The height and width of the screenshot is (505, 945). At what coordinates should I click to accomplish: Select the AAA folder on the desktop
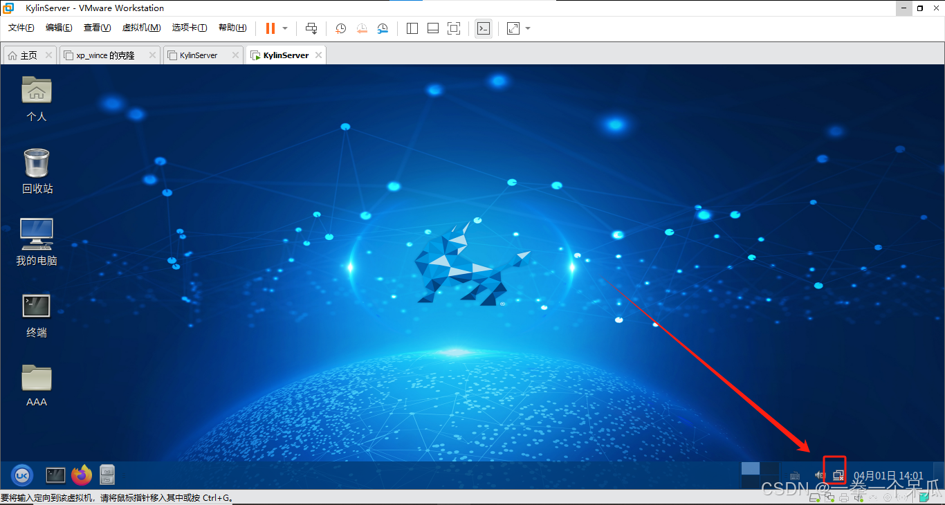pos(37,385)
